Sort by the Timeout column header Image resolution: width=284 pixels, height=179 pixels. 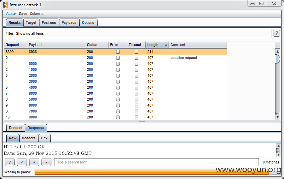136,45
